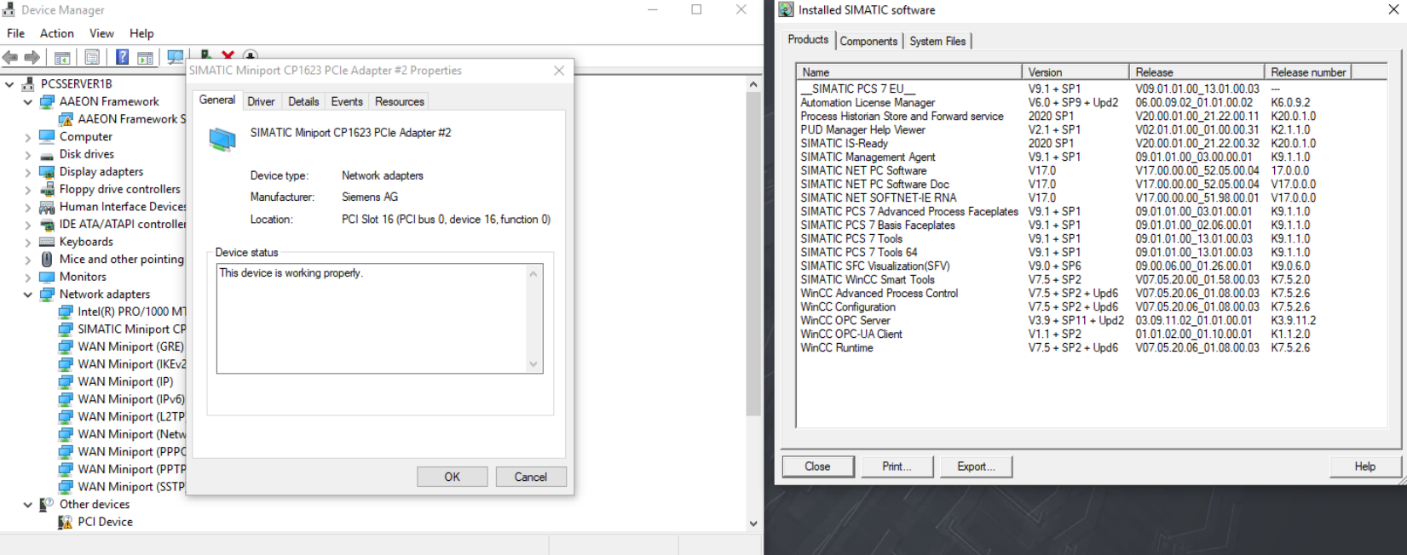Click the Display adapters icon
This screenshot has width=1407, height=555.
(x=47, y=172)
